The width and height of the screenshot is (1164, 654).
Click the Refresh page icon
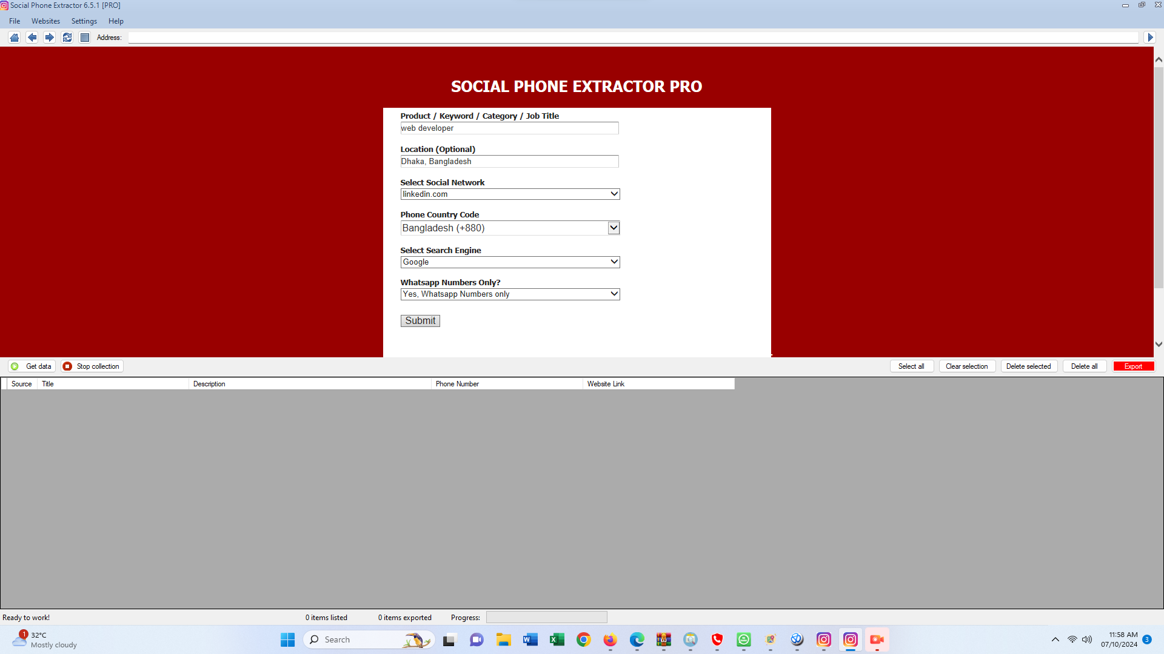[x=67, y=38]
